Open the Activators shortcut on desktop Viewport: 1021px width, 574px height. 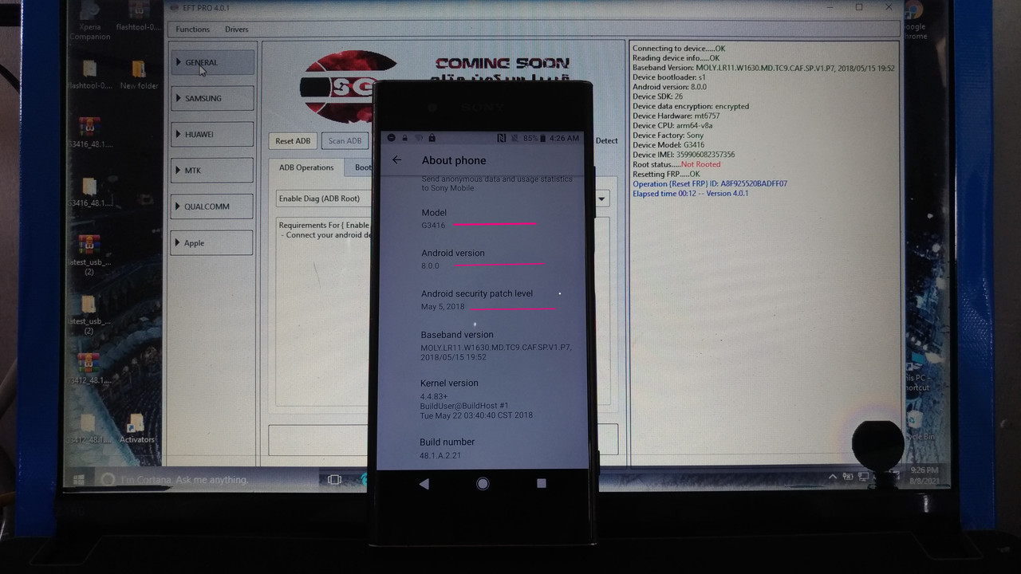click(x=136, y=427)
